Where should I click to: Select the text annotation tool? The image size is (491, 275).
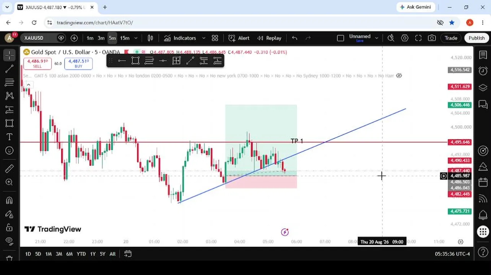pyautogui.click(x=10, y=137)
